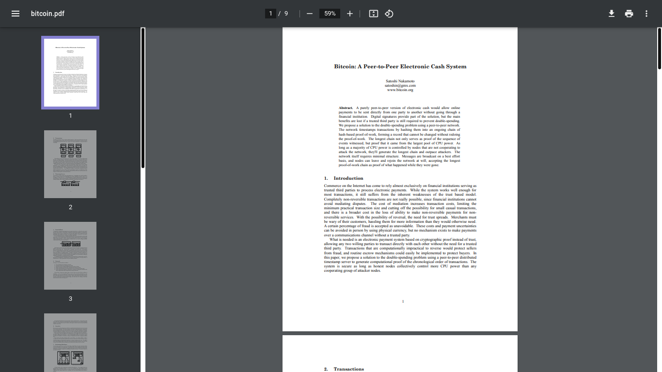The width and height of the screenshot is (662, 372).
Task: Rotate the document counterclockwise
Action: point(389,14)
